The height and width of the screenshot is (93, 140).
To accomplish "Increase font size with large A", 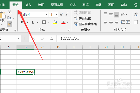I will tap(61, 14).
